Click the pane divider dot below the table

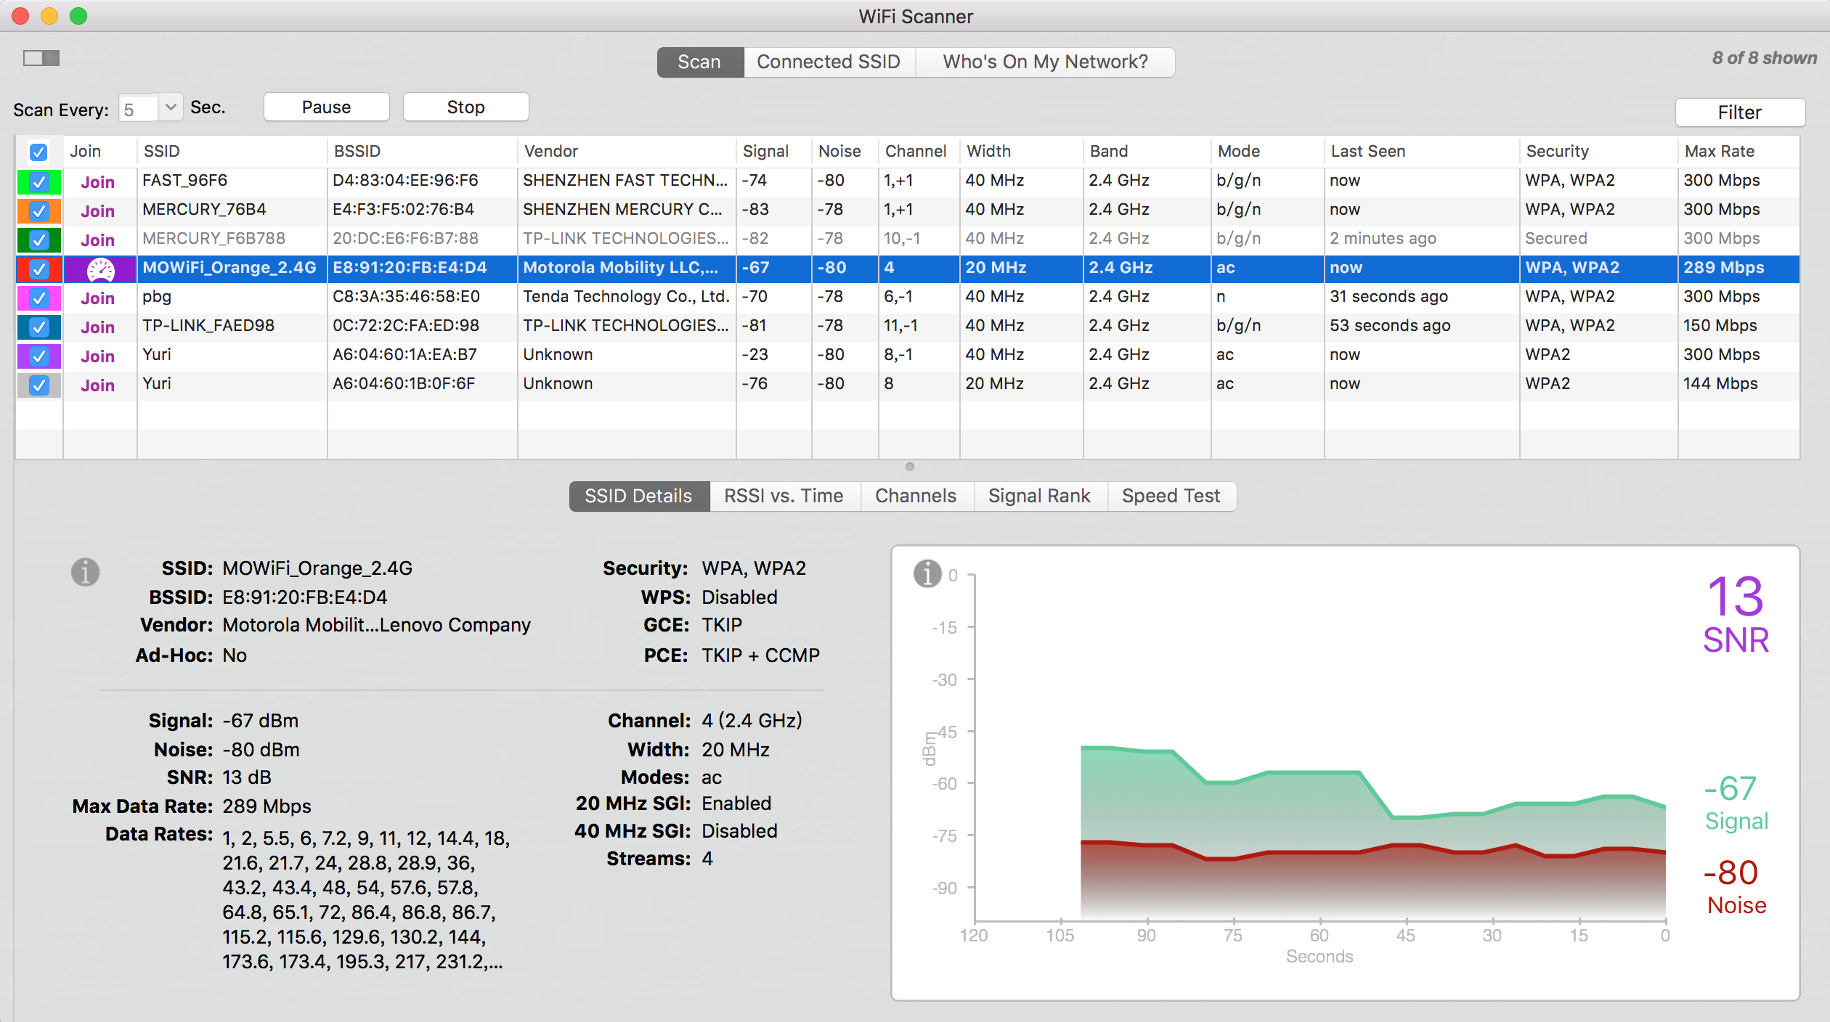909,467
